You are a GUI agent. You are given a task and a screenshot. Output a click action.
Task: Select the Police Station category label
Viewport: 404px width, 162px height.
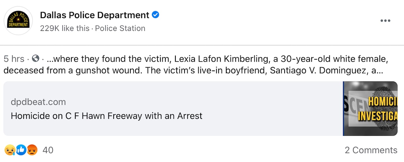click(120, 28)
